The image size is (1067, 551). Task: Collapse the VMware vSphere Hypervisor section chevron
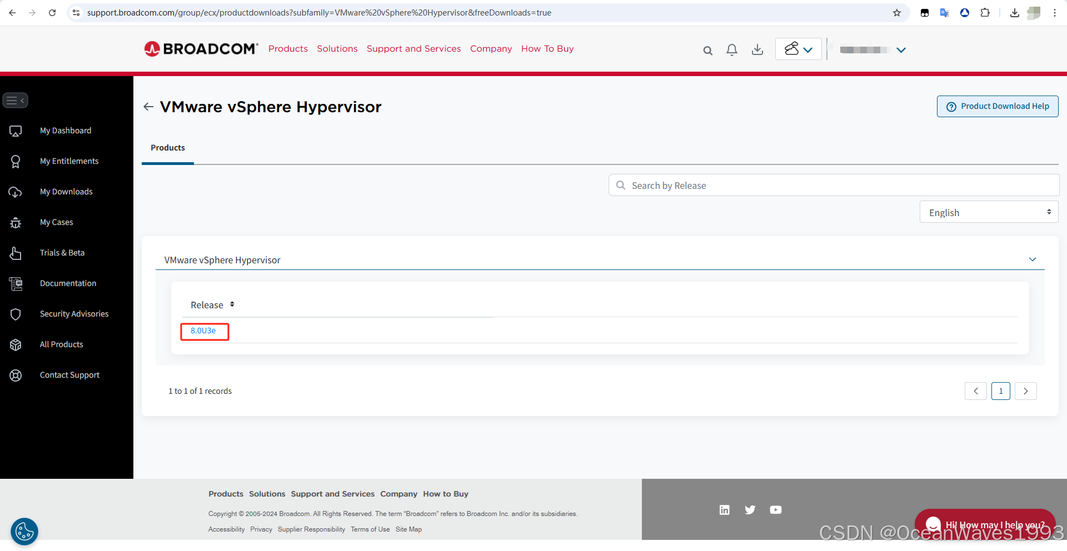(1033, 259)
